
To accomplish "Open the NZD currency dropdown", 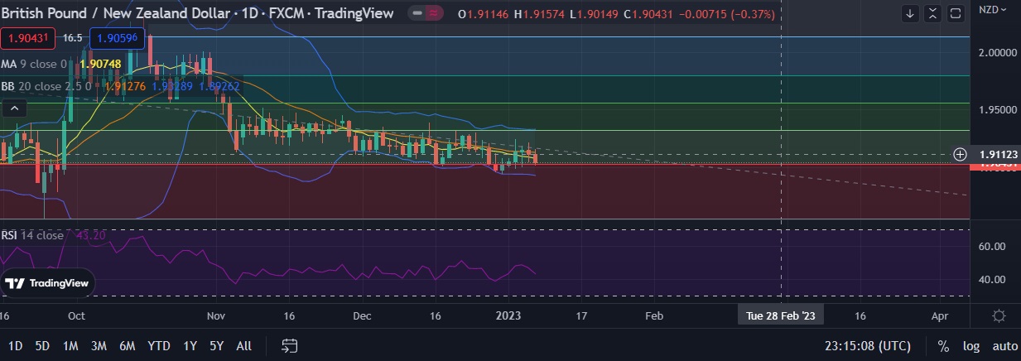I will pos(993,10).
